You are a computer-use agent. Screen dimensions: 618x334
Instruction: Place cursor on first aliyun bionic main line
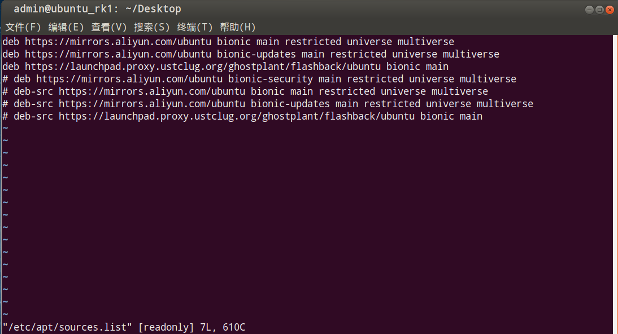[228, 42]
